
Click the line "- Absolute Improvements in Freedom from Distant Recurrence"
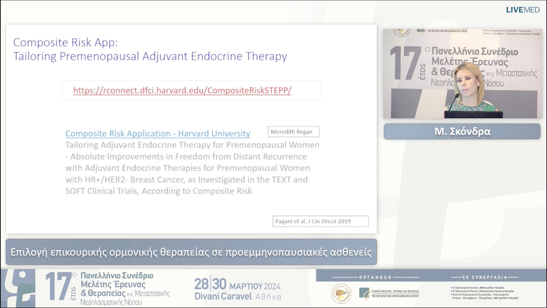[x=186, y=156]
